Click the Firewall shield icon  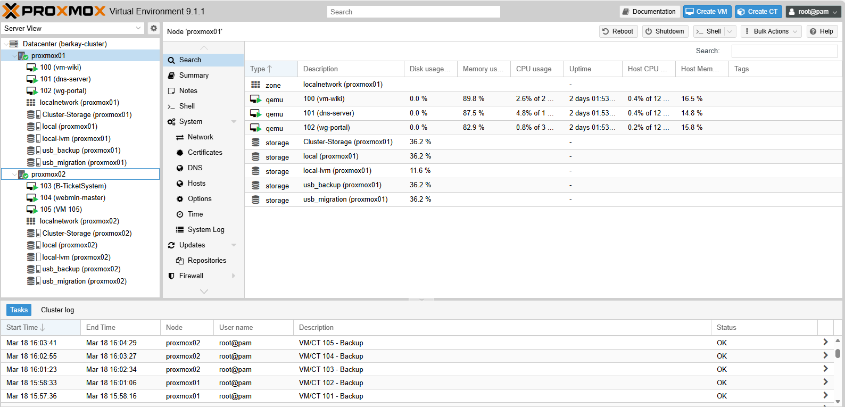coord(171,276)
